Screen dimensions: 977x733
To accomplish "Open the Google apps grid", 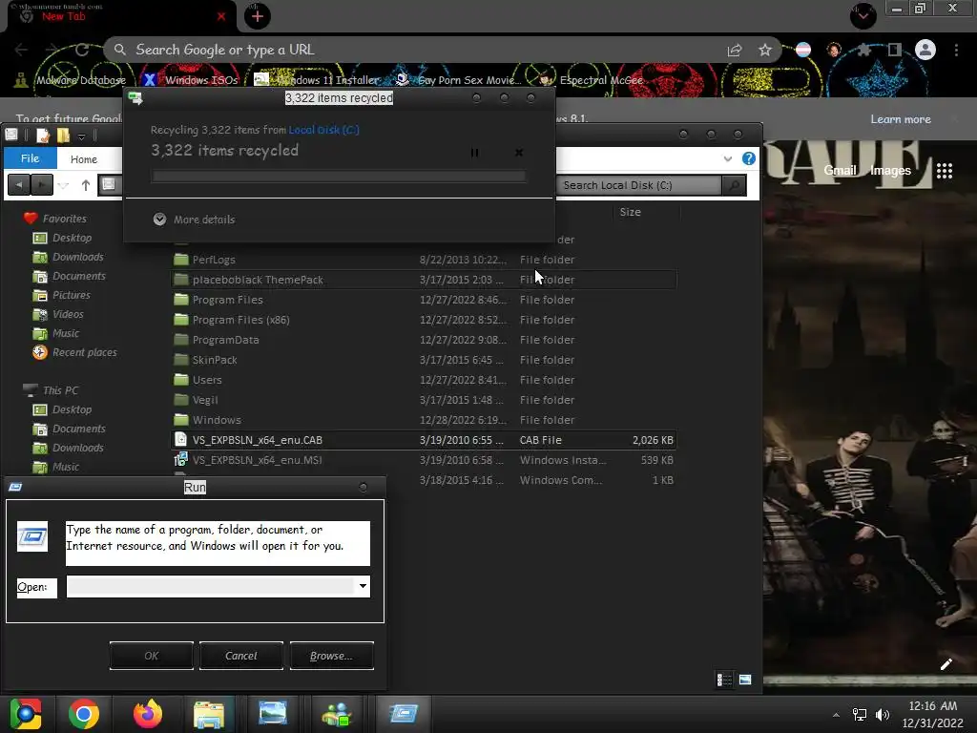I will [945, 170].
